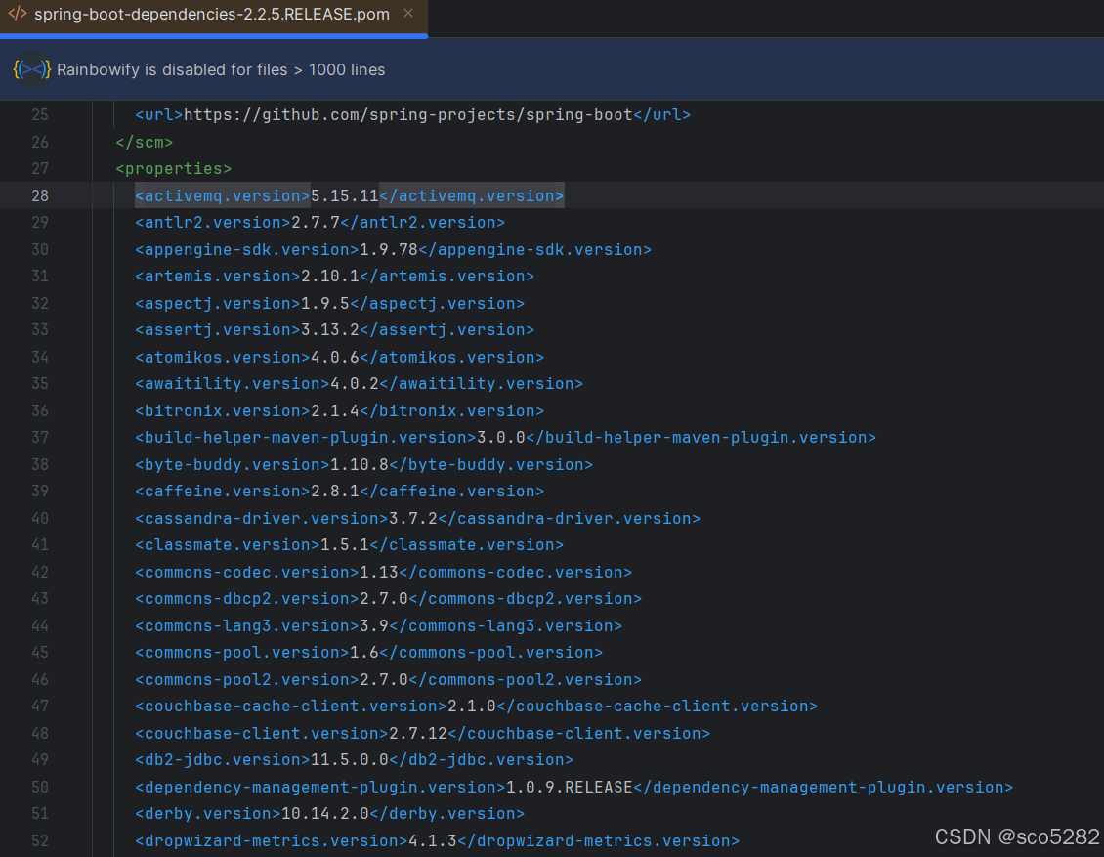Click the commons-codec.version value 1.13
Image resolution: width=1104 pixels, height=857 pixels.
(379, 573)
